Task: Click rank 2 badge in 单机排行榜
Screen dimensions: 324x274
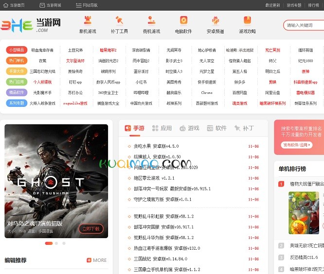Action: [281, 245]
